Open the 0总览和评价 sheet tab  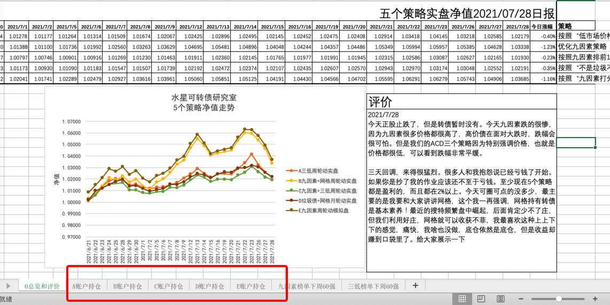pos(42,286)
